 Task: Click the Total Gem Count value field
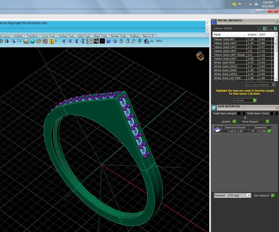[x=274, y=113]
